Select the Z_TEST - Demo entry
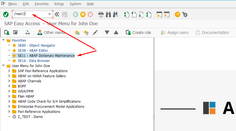236x131 pixels. (x=30, y=117)
